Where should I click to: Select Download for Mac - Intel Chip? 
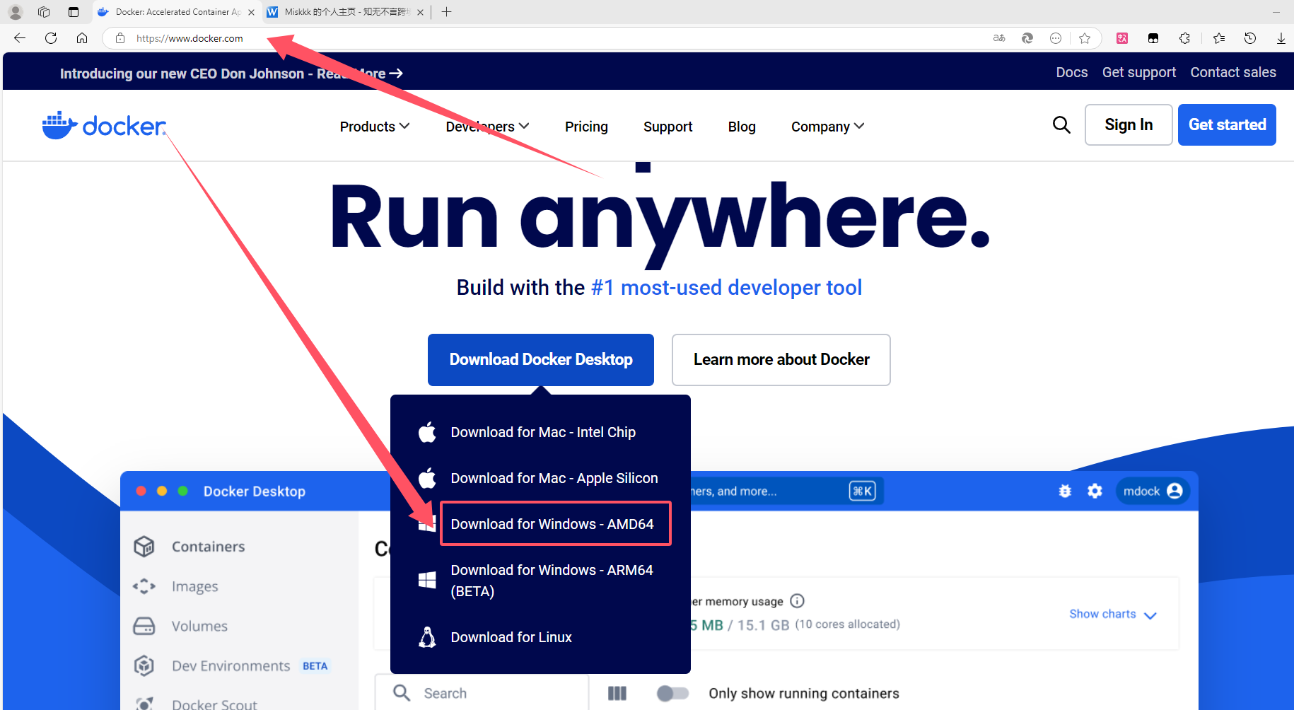(543, 432)
